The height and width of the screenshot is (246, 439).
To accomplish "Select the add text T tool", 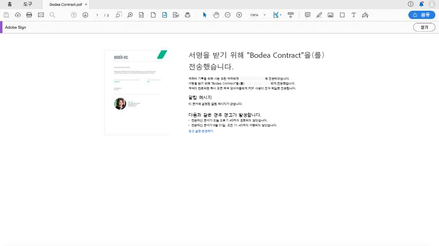I will coord(354,15).
